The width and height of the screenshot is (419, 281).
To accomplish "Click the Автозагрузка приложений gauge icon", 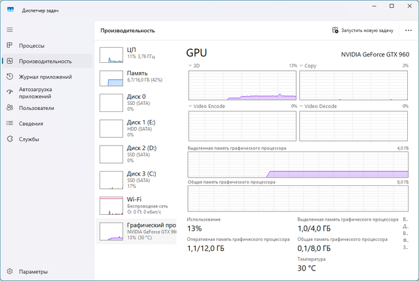I will coord(10,92).
